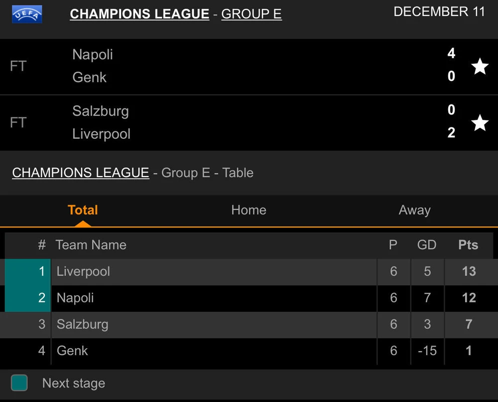
Task: Switch to the Away standings tab
Action: click(x=414, y=210)
